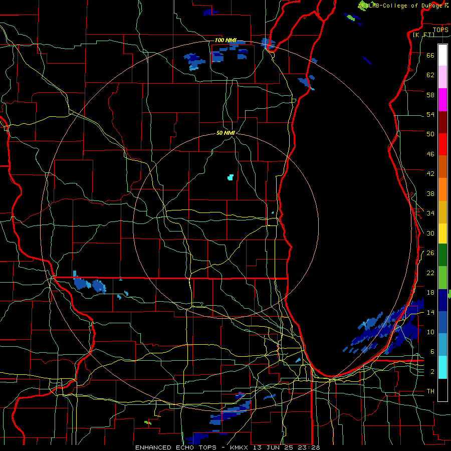Click the legend value "22"
This screenshot has width=451, height=451.
coord(430,273)
